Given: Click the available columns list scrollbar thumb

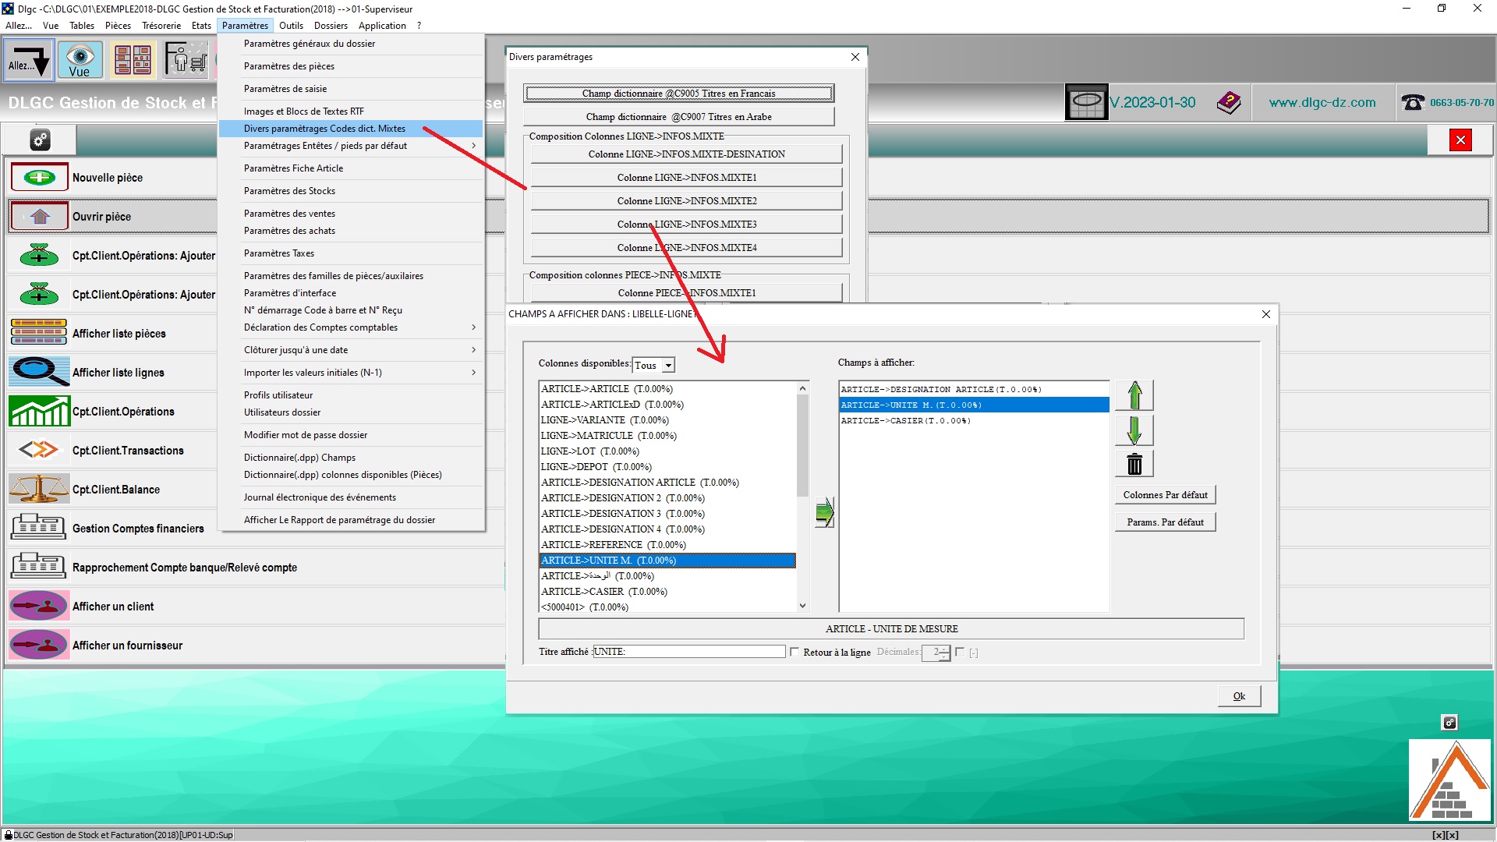Looking at the screenshot, I should coord(802,445).
